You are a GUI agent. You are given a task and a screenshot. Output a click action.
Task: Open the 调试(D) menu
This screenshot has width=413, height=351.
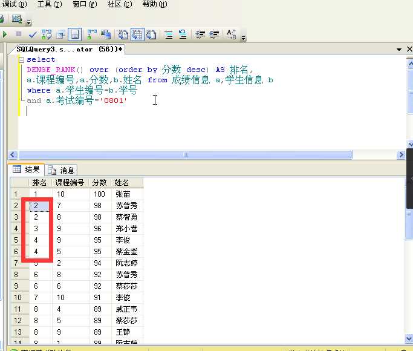pyautogui.click(x=15, y=4)
